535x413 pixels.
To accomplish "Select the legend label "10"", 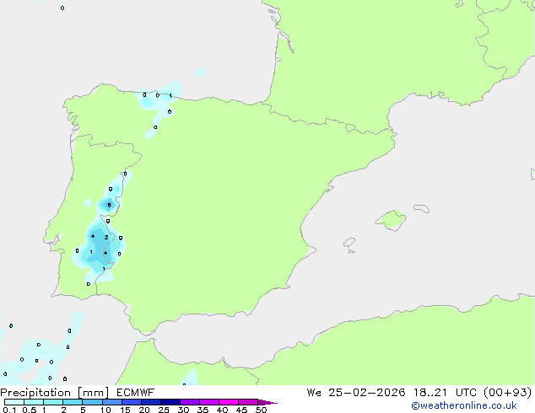I will click(105, 410).
